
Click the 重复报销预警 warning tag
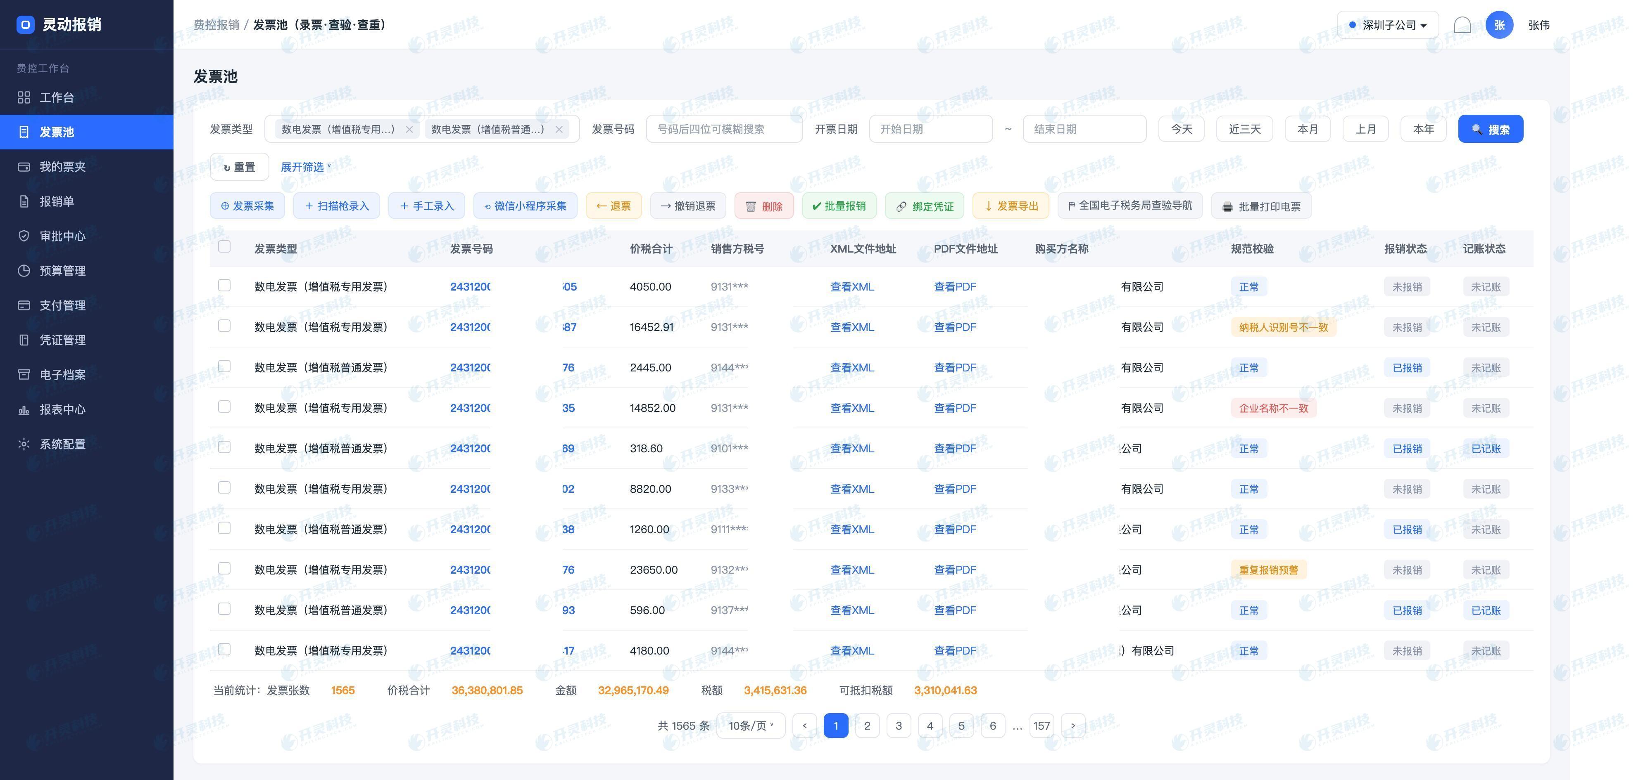click(1268, 570)
